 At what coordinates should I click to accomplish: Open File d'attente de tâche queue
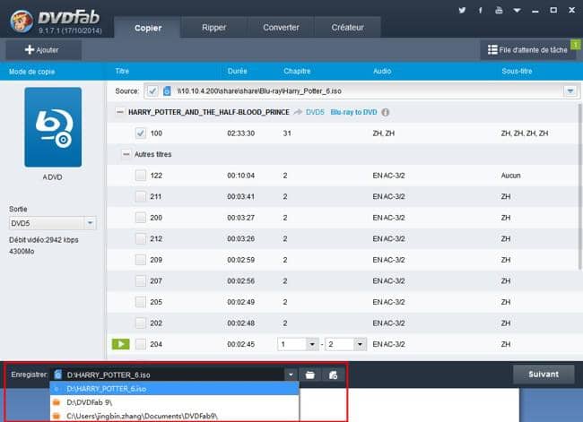527,50
